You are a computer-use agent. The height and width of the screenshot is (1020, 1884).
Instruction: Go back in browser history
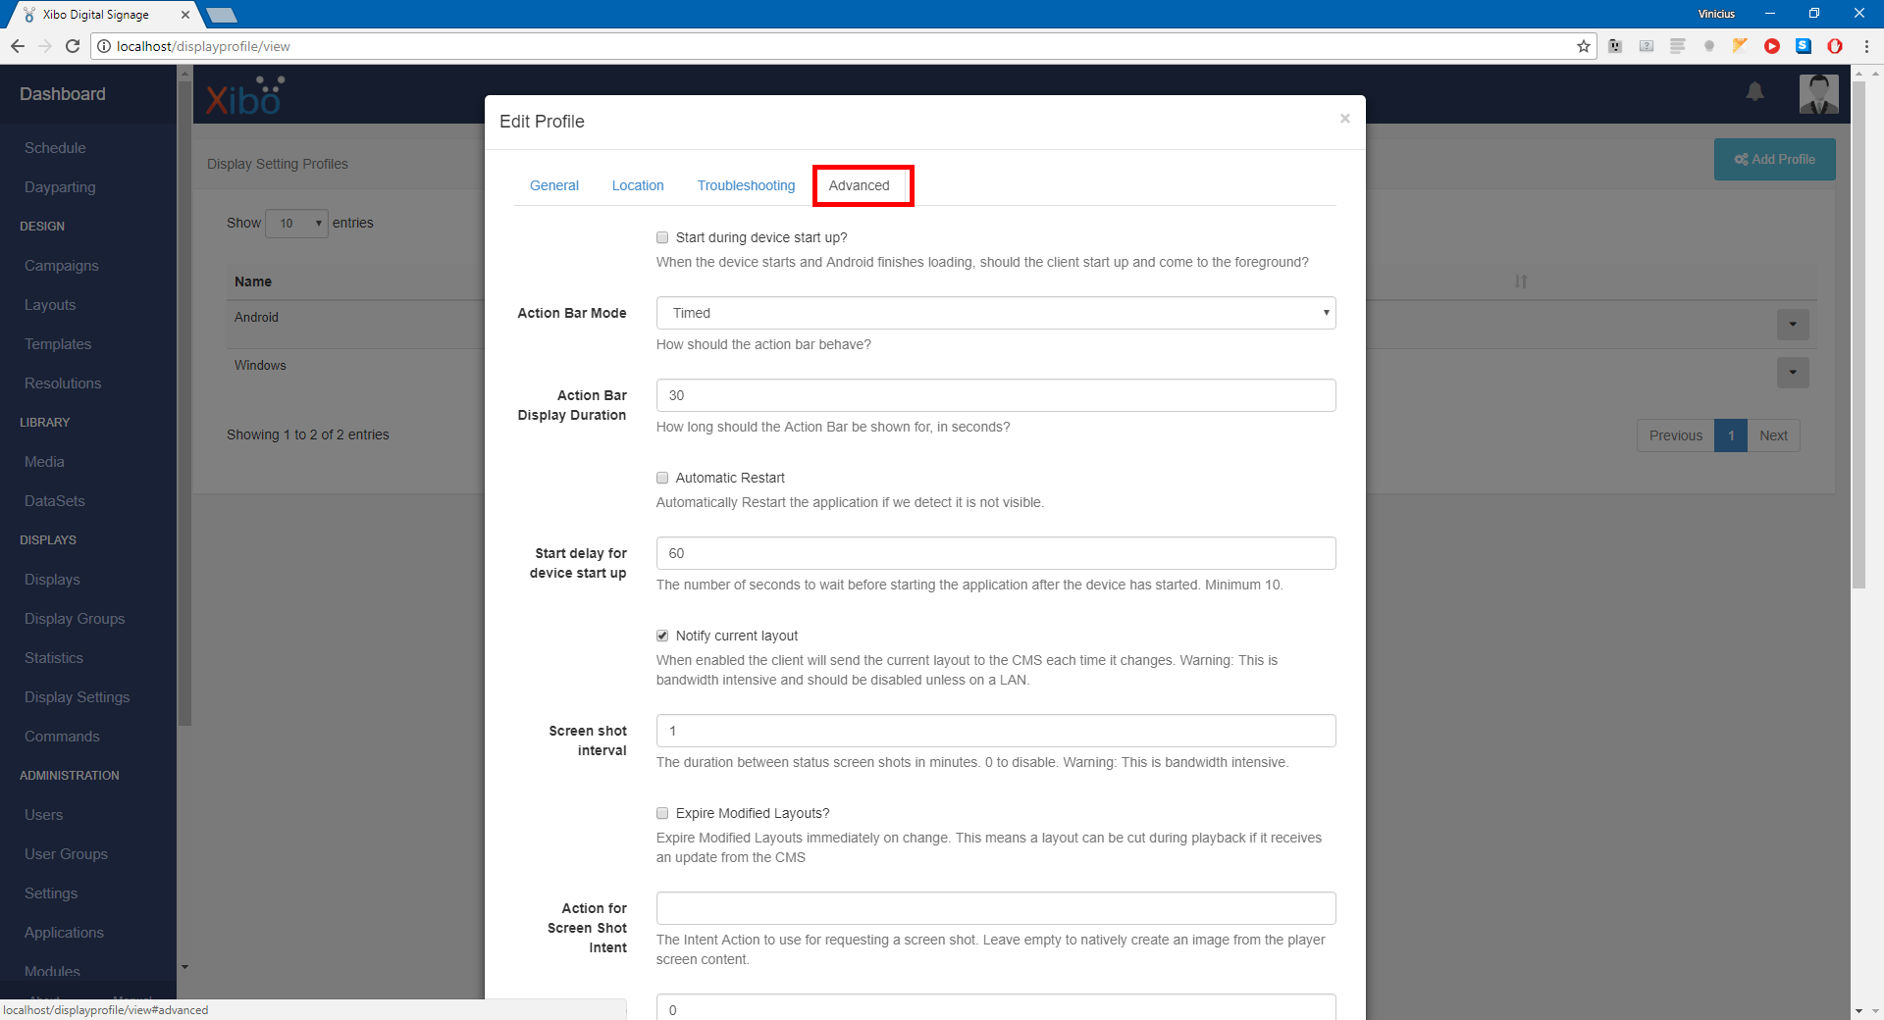18,46
